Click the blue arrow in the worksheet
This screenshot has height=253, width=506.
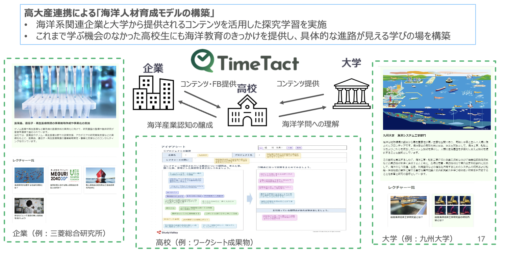click(x=249, y=199)
